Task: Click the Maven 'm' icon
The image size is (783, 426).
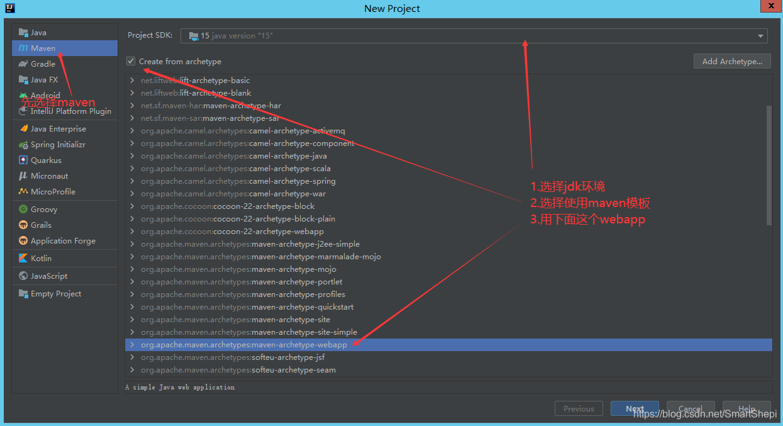Action: click(x=23, y=48)
